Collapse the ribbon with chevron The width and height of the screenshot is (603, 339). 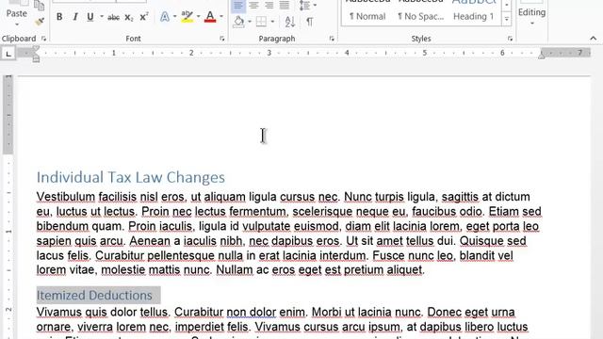[x=593, y=38]
